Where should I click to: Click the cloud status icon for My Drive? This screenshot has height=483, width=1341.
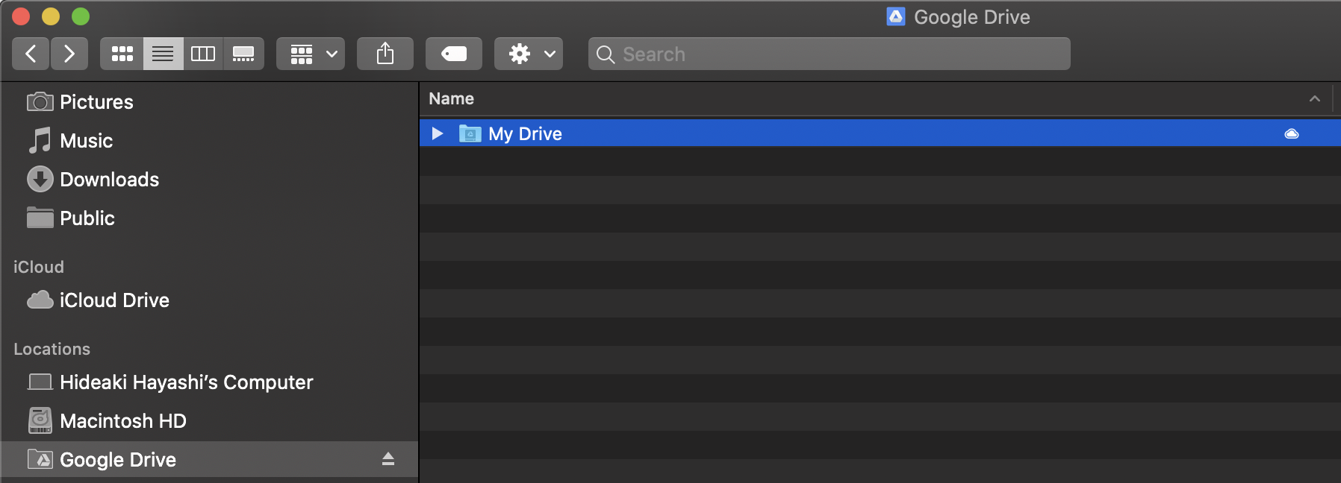[1292, 134]
